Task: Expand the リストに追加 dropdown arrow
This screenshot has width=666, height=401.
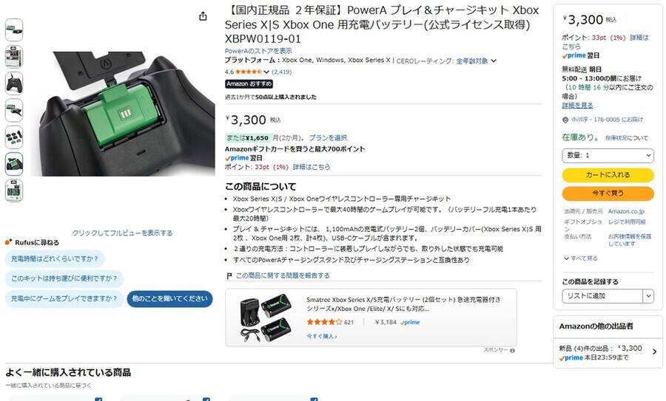Action: click(648, 296)
